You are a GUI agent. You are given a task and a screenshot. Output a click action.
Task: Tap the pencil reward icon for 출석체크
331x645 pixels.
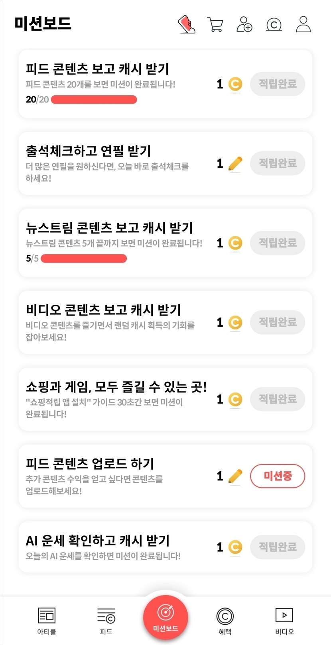(x=235, y=163)
